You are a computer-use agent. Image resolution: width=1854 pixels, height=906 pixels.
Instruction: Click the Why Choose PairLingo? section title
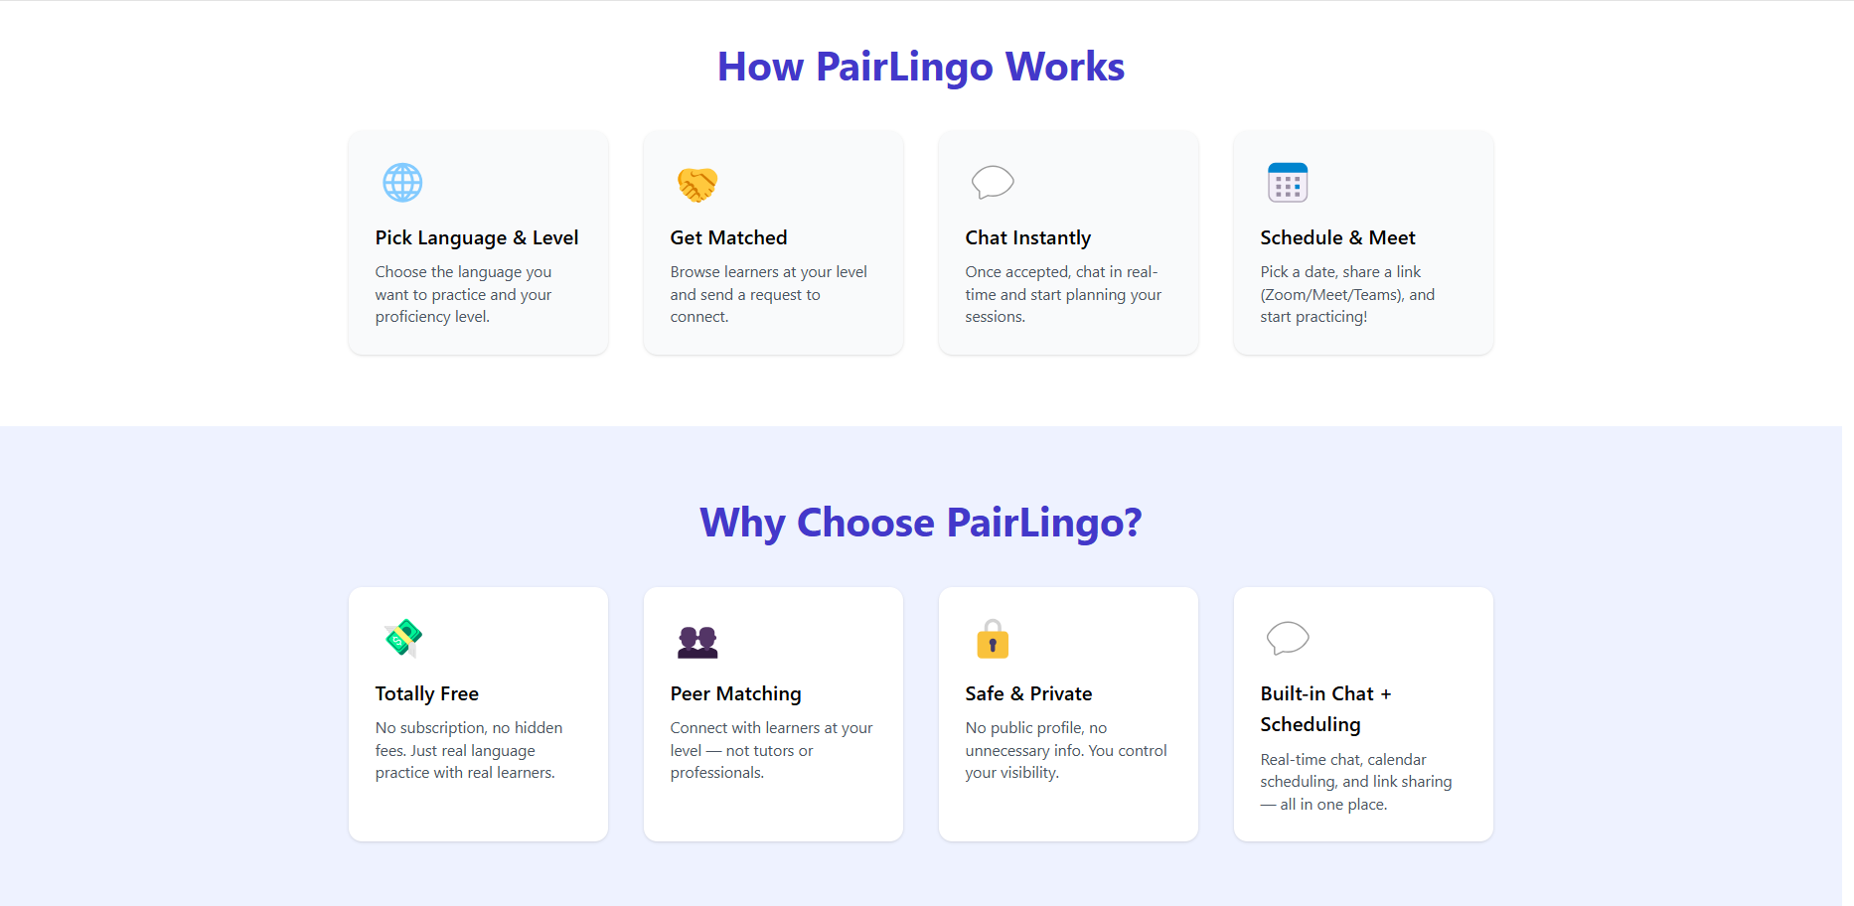[921, 524]
